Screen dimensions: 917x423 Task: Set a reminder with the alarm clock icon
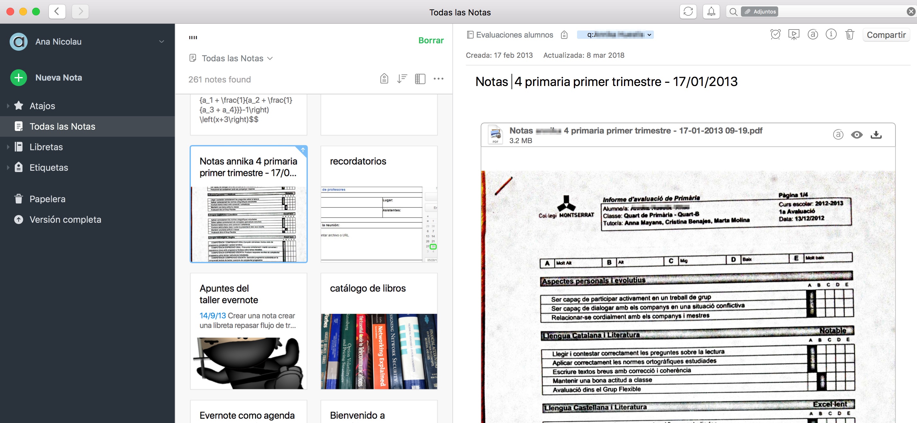pyautogui.click(x=775, y=34)
